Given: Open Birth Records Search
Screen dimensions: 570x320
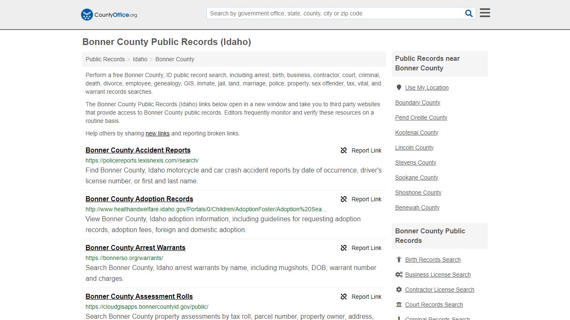Looking at the screenshot, I should click(x=433, y=260).
